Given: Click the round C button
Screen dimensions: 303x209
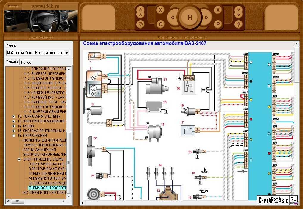Looking at the screenshot, I should pos(161,24).
